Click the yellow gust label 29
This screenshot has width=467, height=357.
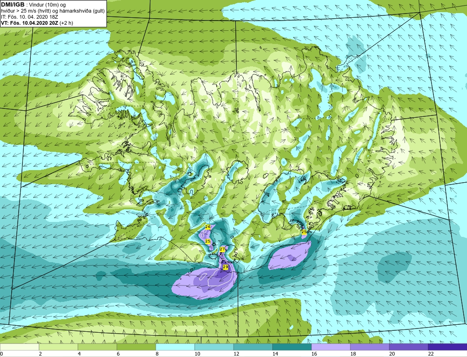pyautogui.click(x=226, y=267)
